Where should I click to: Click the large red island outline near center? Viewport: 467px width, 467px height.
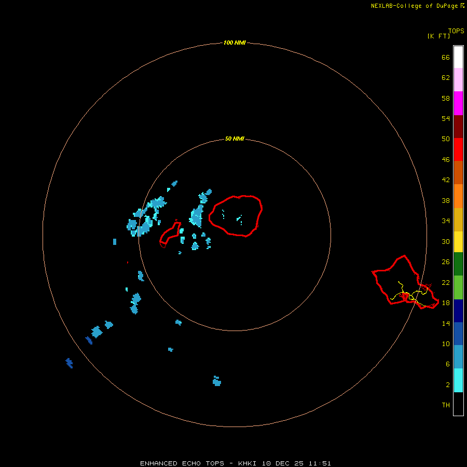(x=236, y=216)
